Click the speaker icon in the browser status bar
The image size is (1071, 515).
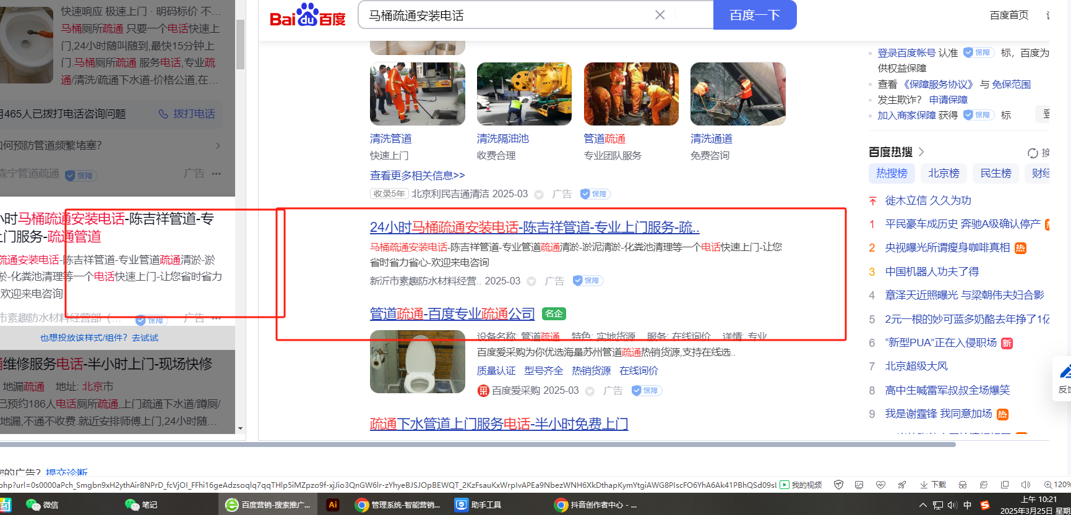tap(1026, 485)
